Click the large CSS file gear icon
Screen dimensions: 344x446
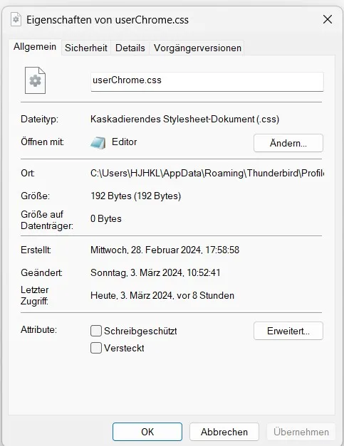[x=35, y=80]
